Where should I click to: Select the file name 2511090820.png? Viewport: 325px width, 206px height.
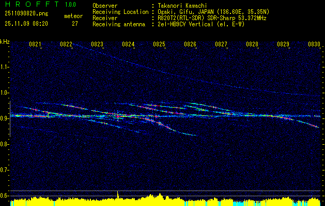(x=26, y=14)
